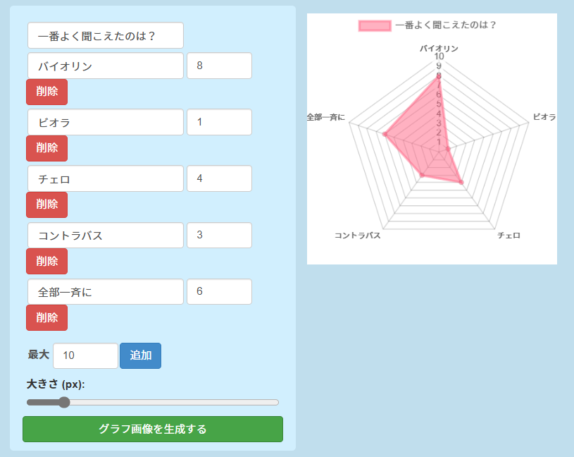Click the バイオリン value field showing 8

coord(219,66)
